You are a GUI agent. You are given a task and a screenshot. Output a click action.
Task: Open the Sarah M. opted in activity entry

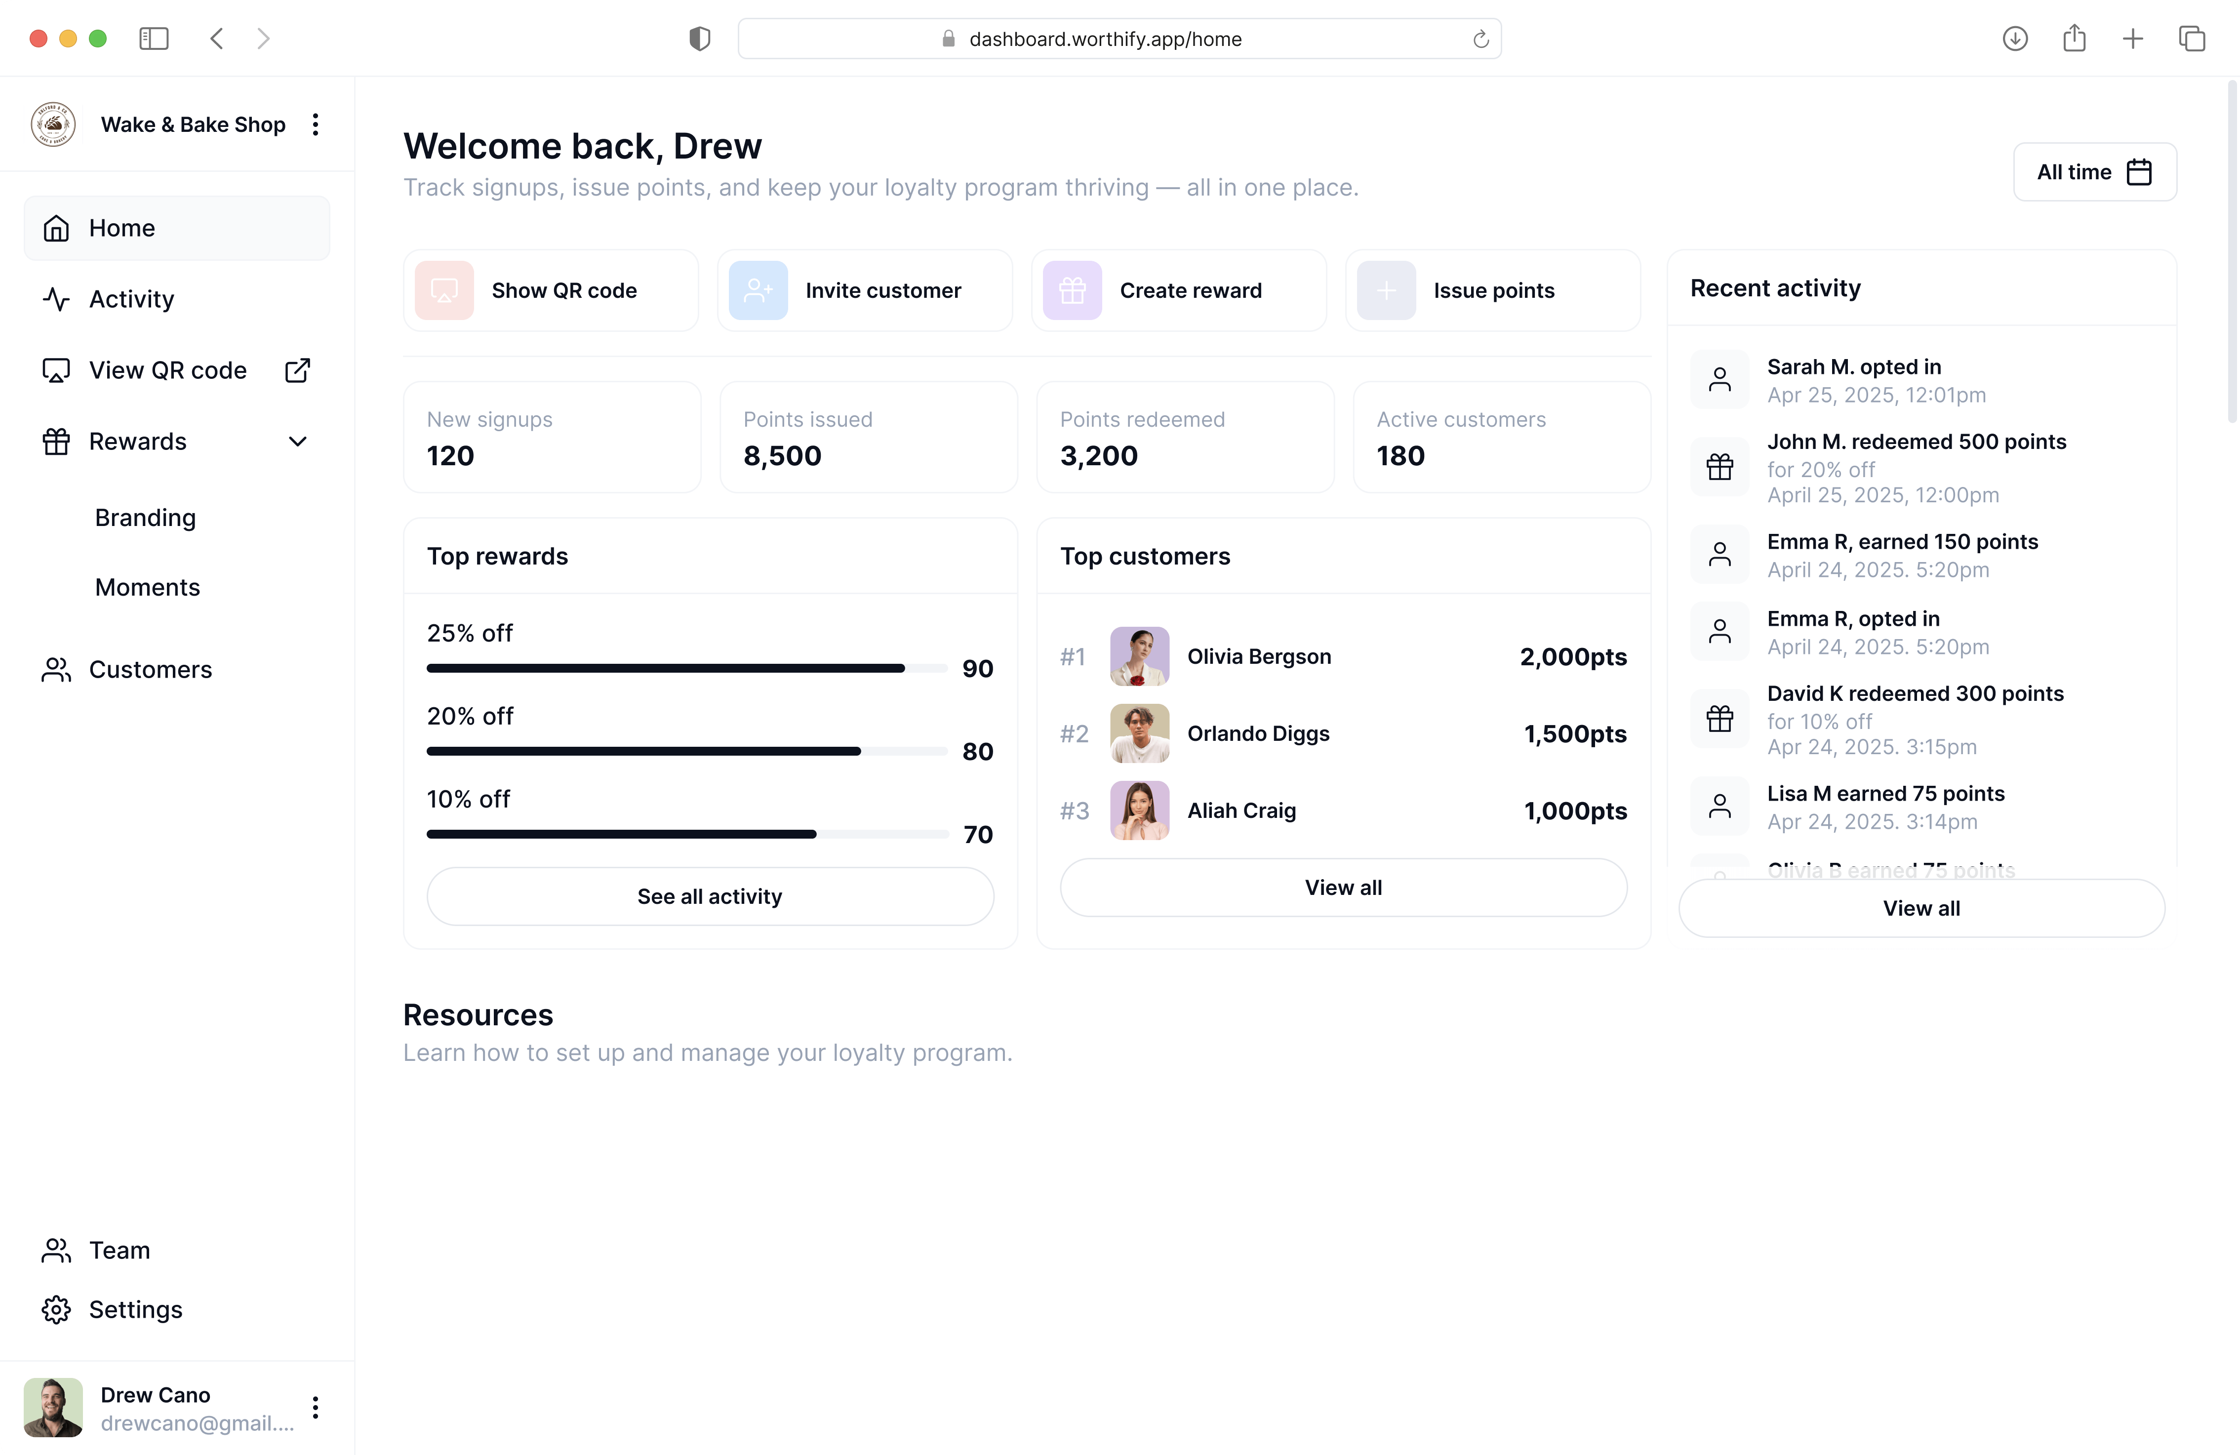[1921, 380]
